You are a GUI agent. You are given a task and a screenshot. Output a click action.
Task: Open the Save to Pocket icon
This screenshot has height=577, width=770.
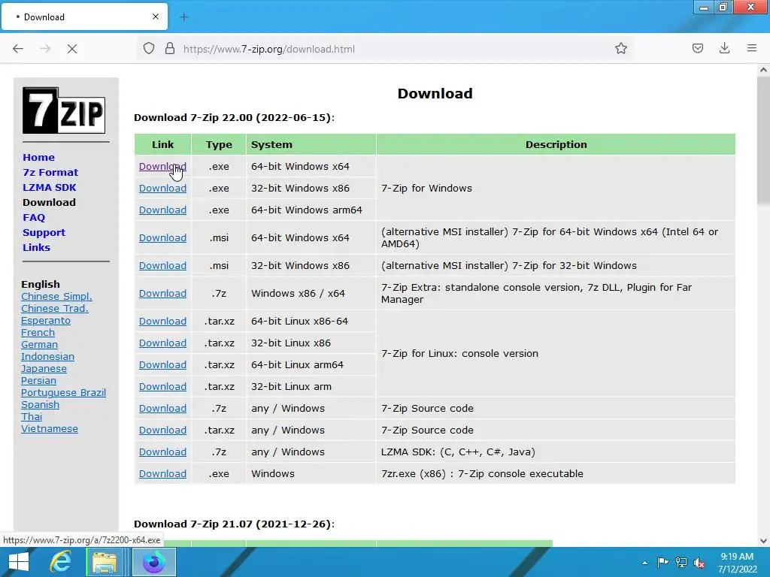pos(698,49)
